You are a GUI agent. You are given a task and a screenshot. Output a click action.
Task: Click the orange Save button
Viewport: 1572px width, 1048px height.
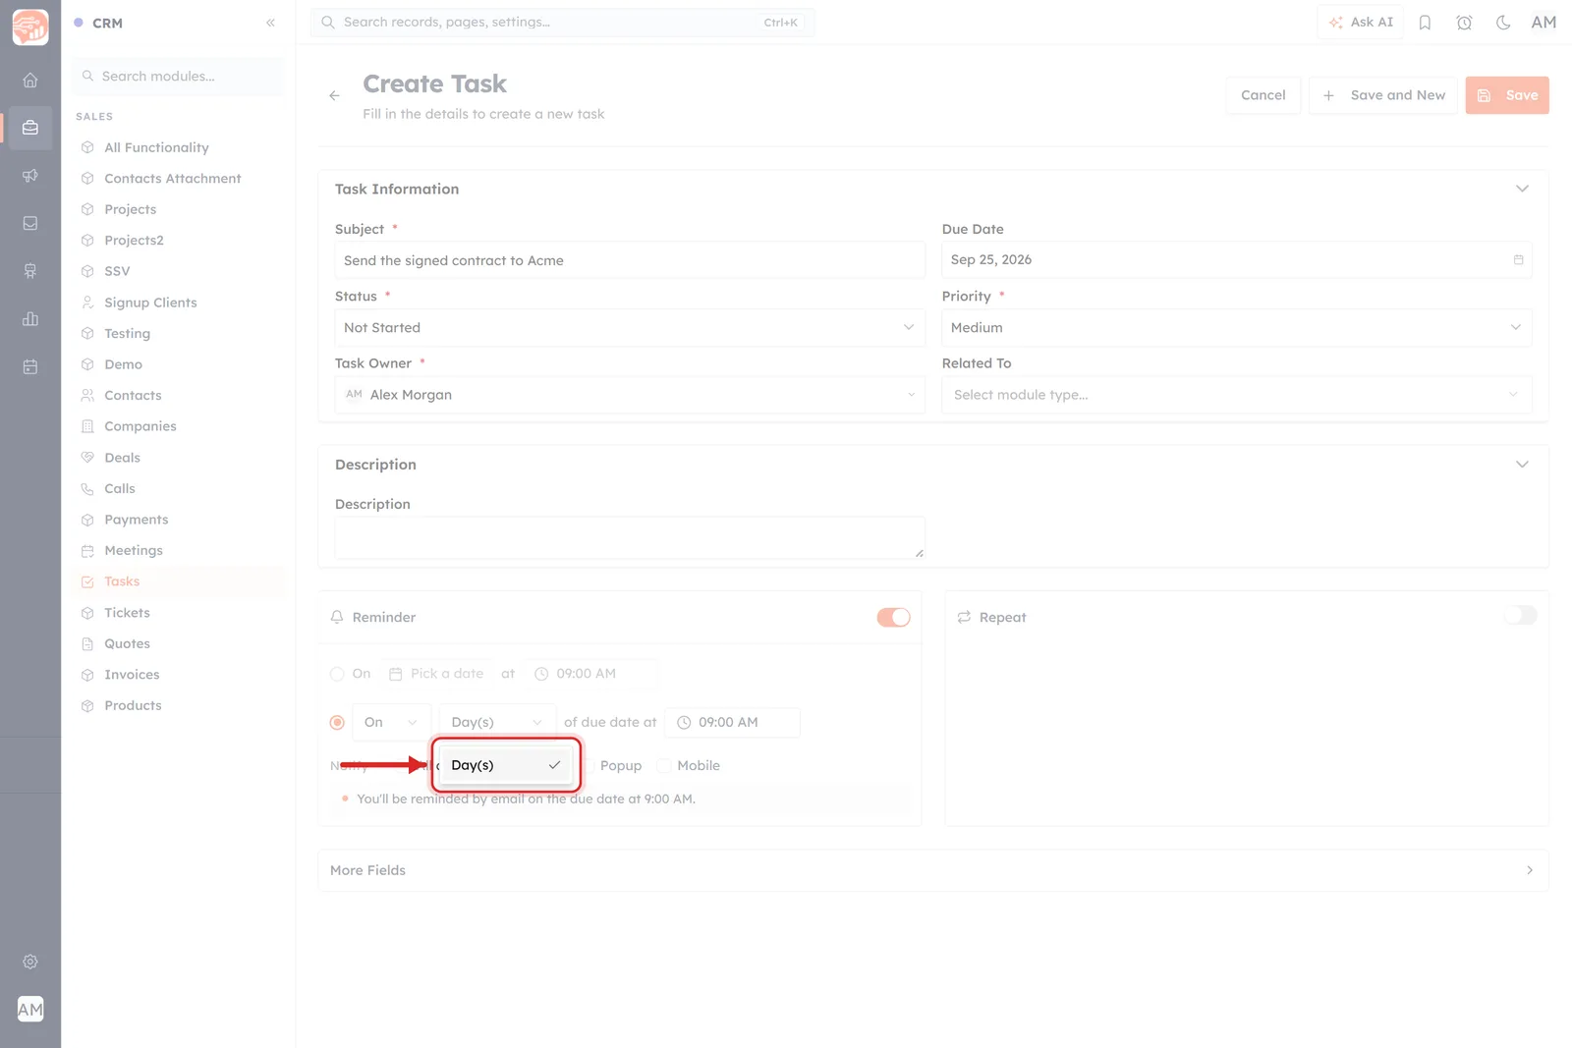[1507, 95]
